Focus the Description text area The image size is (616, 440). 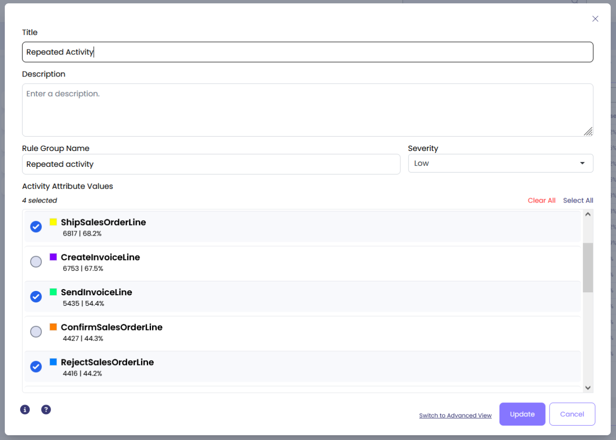coord(307,110)
